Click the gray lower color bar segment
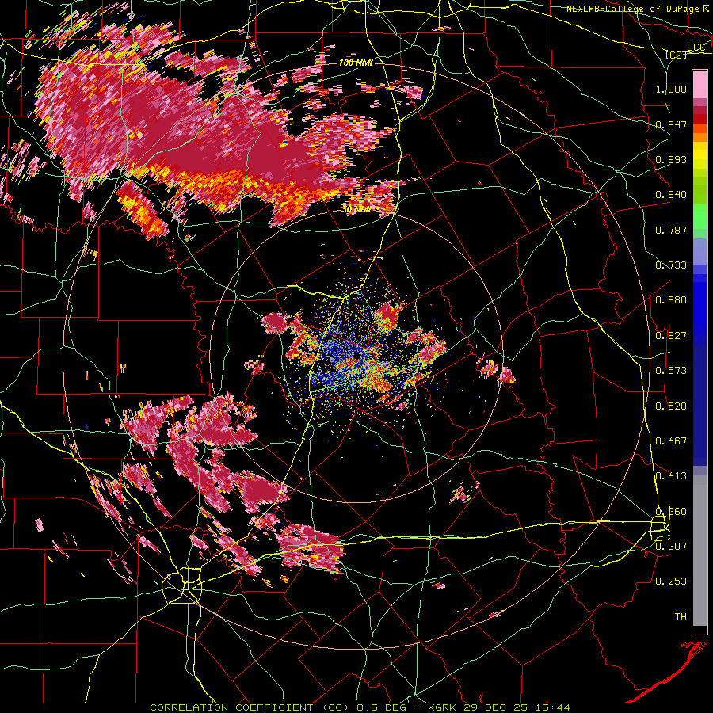Image resolution: width=713 pixels, height=713 pixels. coord(700,551)
